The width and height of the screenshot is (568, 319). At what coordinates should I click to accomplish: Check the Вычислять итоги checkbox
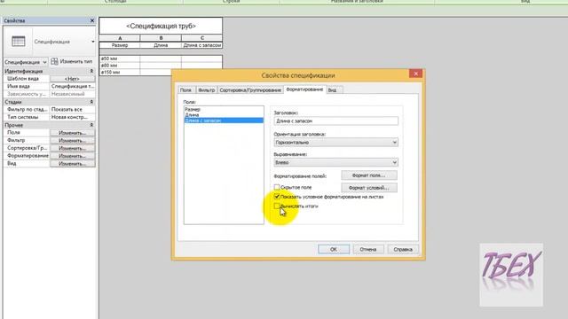coord(277,206)
